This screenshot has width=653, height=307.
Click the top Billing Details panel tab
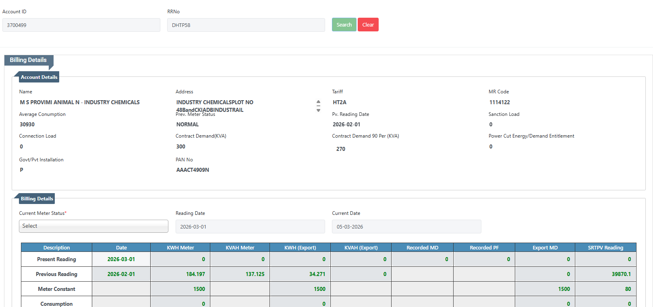pos(28,60)
